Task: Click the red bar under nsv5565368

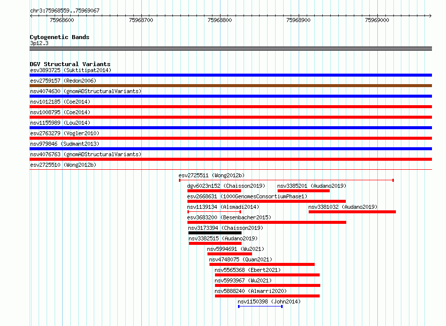Action: tap(267, 275)
